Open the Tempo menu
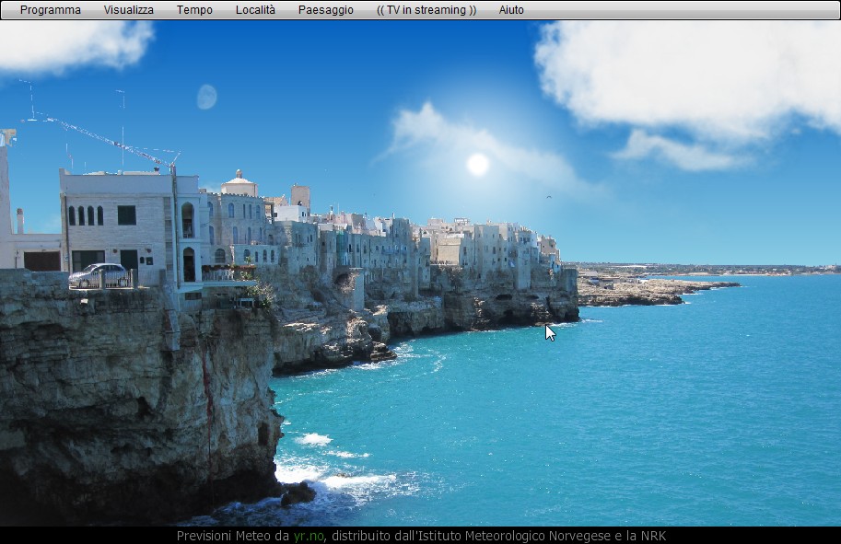This screenshot has height=544, width=841. [194, 10]
